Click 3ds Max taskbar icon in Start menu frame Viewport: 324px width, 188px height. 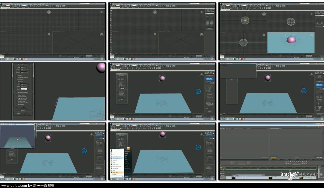(x=125, y=179)
